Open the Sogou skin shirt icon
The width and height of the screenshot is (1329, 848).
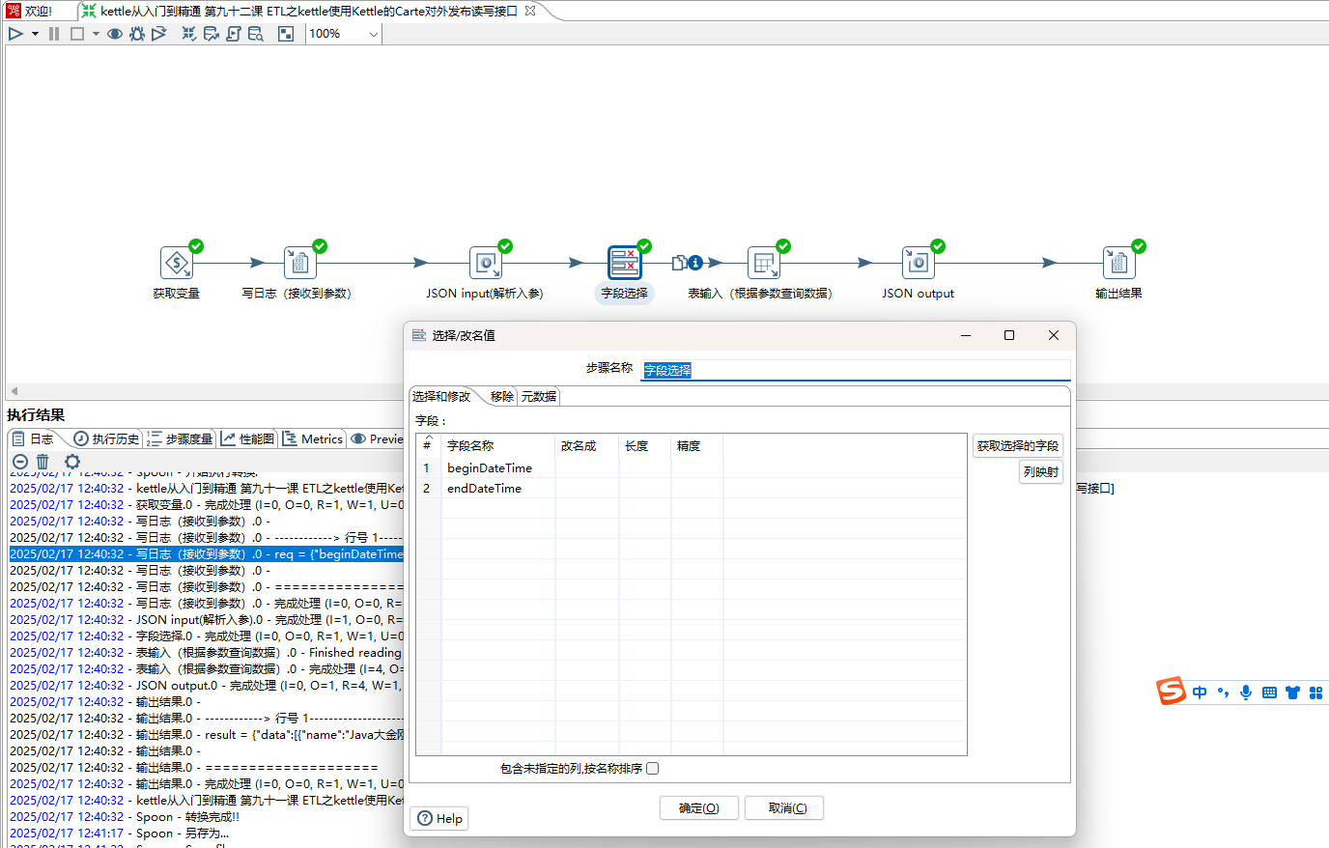(x=1292, y=693)
